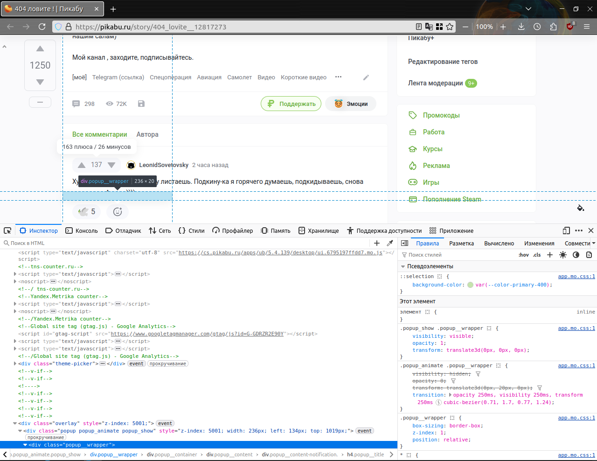Collapse the overlay div node
The height and width of the screenshot is (461, 597).
(15, 423)
